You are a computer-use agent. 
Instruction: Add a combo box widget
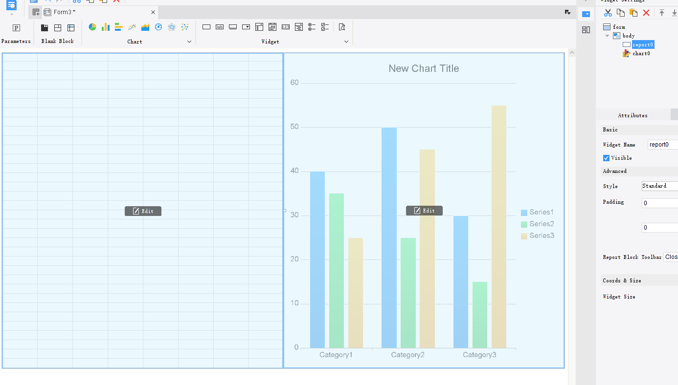click(x=246, y=27)
